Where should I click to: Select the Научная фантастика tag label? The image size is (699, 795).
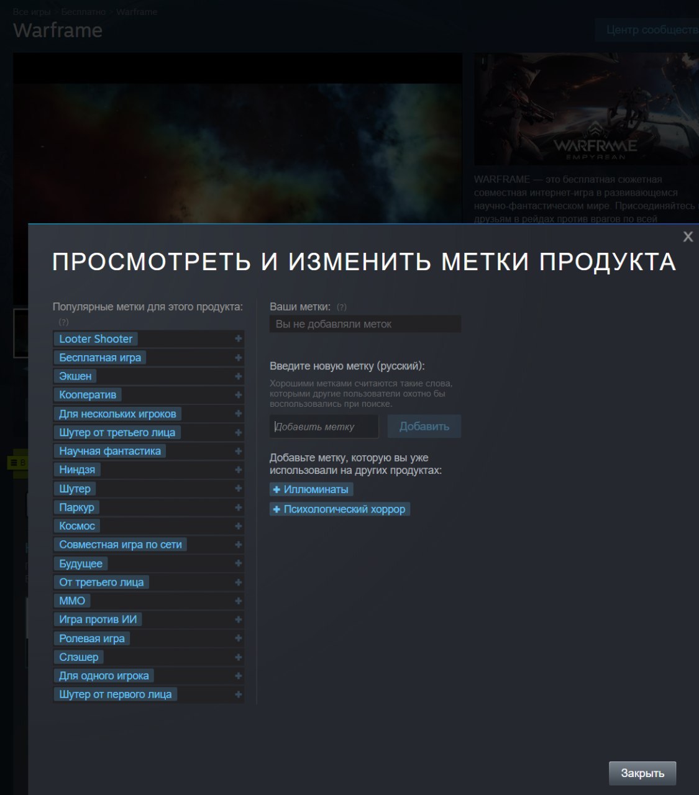click(x=110, y=451)
